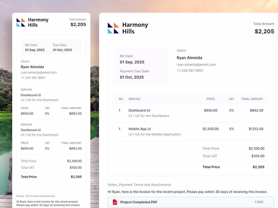Click the Notes, Payment Terms and Attachments heading
The image size is (278, 208).
(x=139, y=185)
